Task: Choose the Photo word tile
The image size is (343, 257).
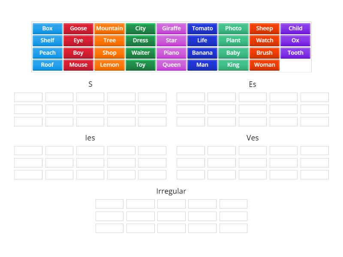Action: click(233, 29)
